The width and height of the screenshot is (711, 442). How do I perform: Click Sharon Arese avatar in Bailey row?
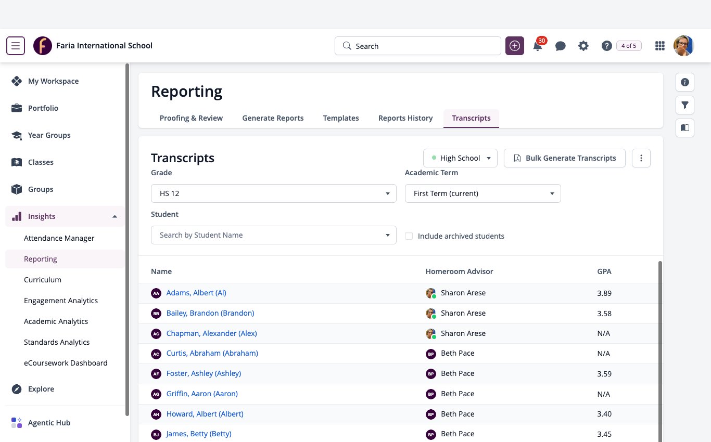[x=431, y=314]
